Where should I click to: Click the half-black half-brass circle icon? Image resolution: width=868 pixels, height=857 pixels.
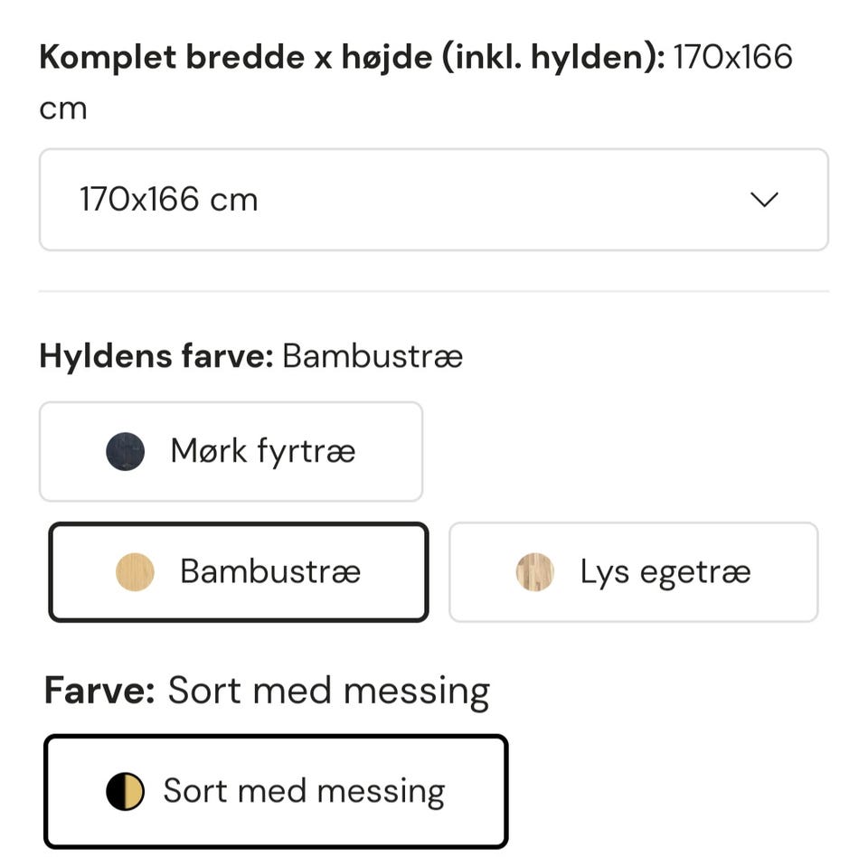125,792
